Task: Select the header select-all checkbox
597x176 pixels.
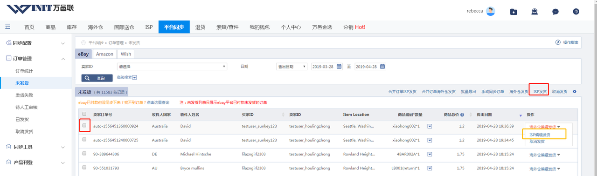Action: 84,114
